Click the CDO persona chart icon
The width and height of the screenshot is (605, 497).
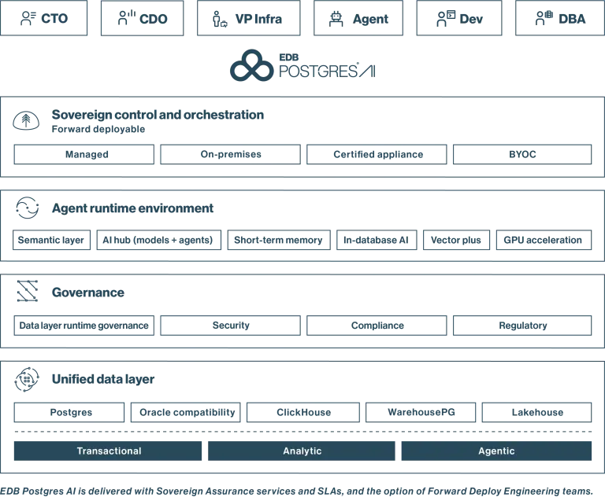coord(127,18)
